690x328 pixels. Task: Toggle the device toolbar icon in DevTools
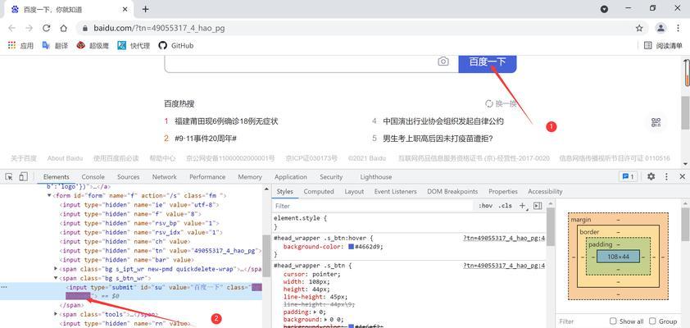pos(23,176)
